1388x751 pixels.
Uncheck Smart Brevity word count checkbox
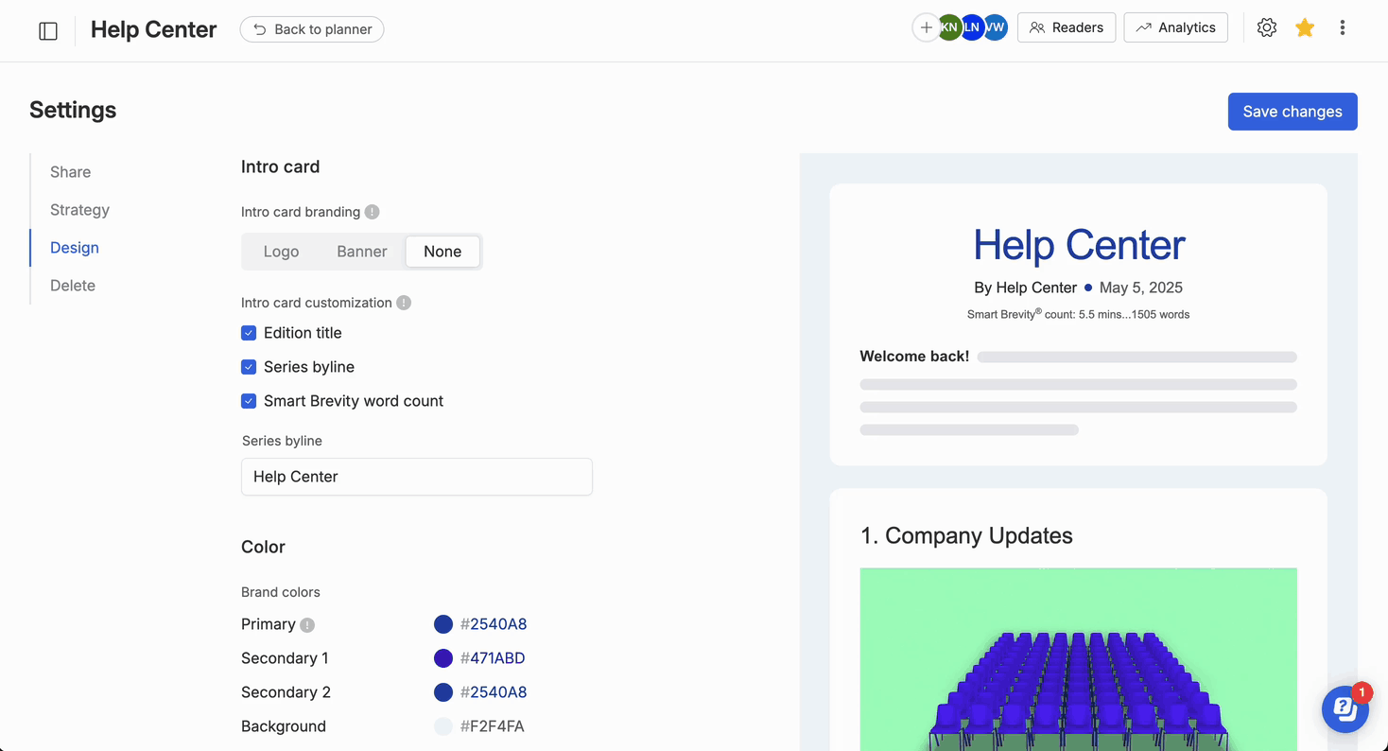point(249,401)
